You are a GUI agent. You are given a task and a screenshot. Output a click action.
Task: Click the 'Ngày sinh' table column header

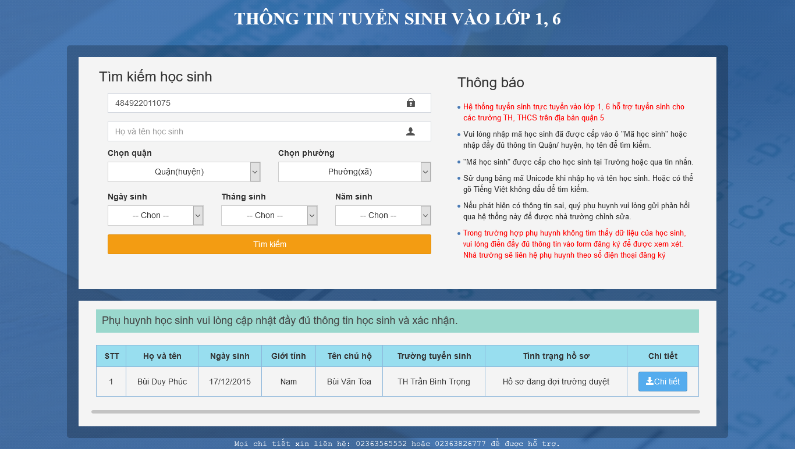(230, 356)
